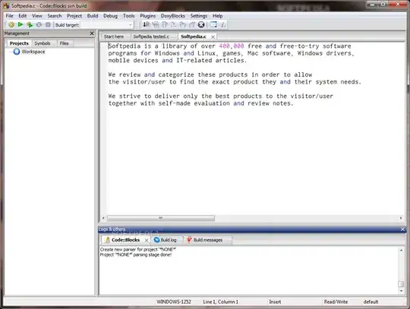
Task: Click the Read/Write status entry
Action: 336,301
